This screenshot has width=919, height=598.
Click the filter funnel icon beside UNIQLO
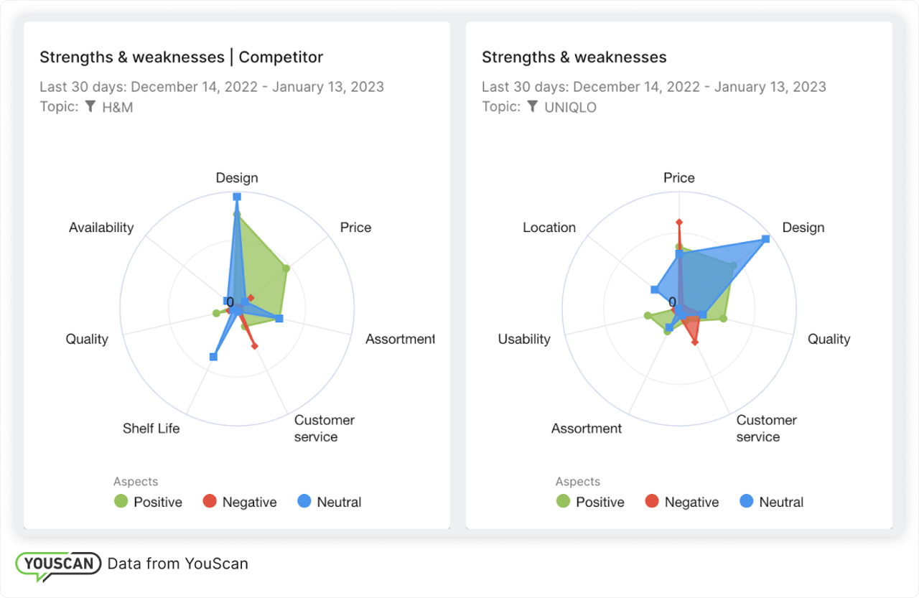tap(533, 107)
